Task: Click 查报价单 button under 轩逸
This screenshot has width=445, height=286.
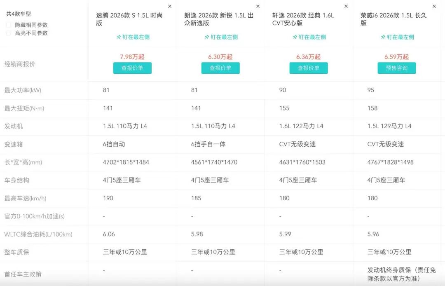Action: (x=308, y=68)
